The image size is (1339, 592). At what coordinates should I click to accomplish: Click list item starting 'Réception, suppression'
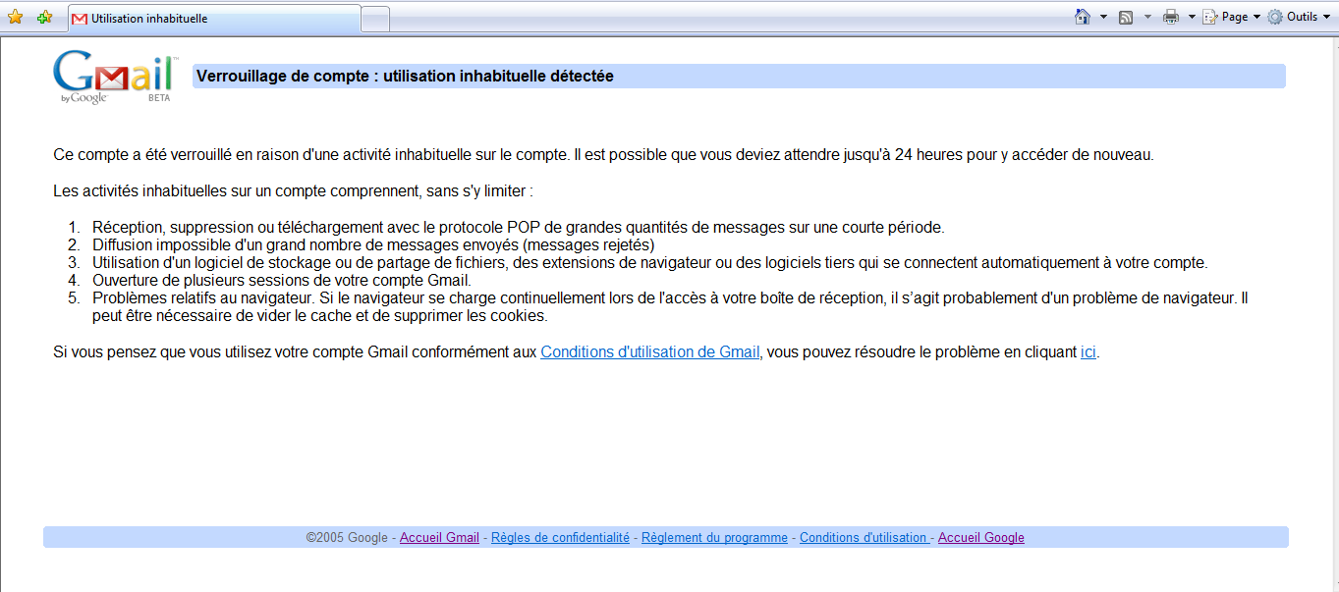tap(519, 228)
